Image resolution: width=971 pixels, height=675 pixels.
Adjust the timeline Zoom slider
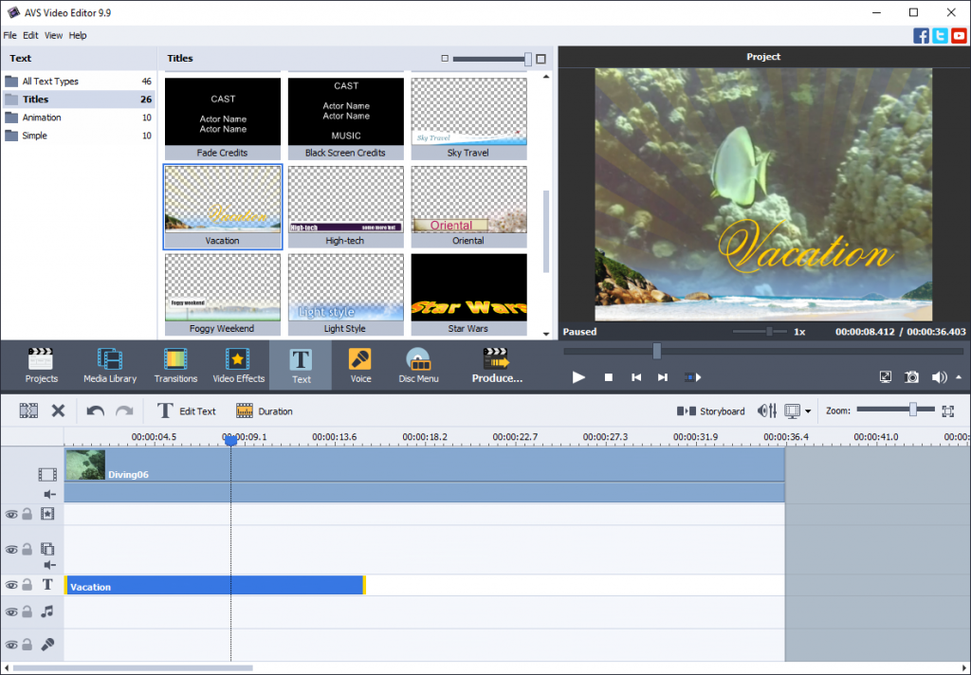(912, 410)
